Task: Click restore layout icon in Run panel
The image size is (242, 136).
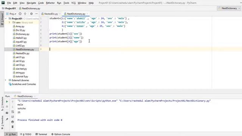Action: 7,113
